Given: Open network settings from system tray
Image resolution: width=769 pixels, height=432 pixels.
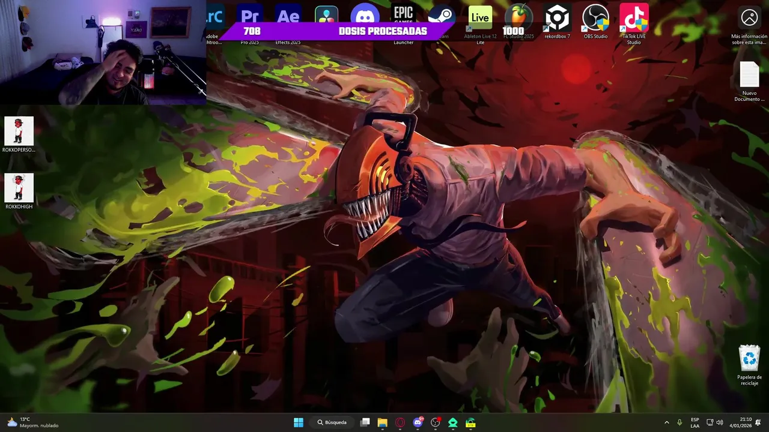Looking at the screenshot, I should pyautogui.click(x=710, y=422).
